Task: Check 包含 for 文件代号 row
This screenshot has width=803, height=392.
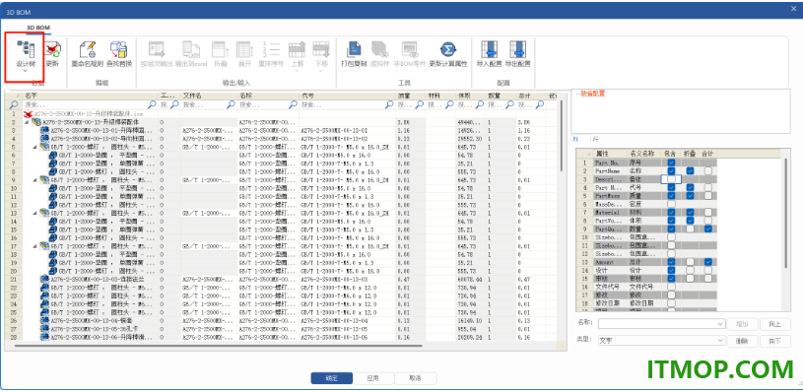Action: click(x=671, y=287)
